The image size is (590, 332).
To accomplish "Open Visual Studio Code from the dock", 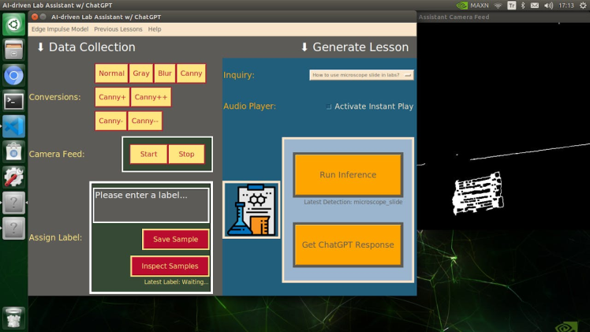I will tap(13, 126).
